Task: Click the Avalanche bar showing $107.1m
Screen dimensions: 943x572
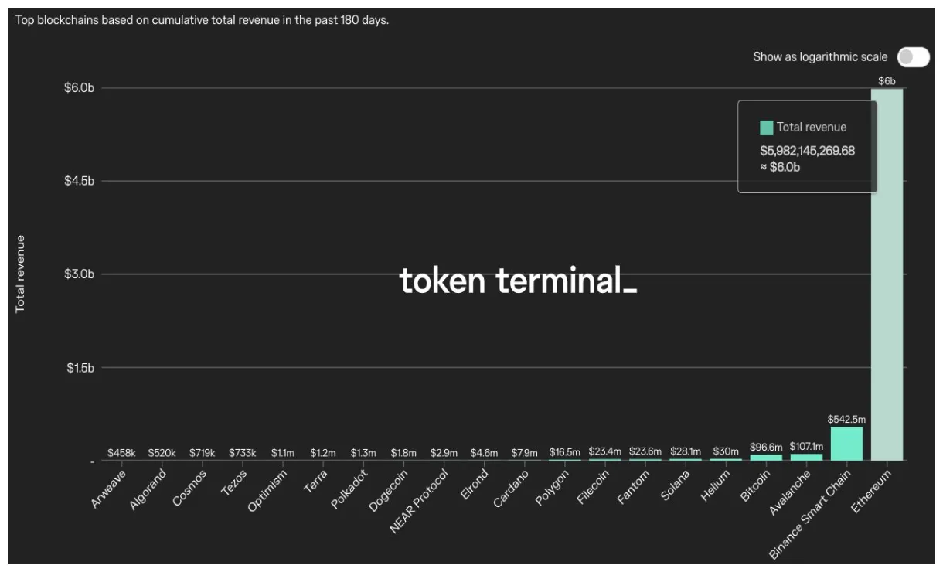Action: pos(806,455)
